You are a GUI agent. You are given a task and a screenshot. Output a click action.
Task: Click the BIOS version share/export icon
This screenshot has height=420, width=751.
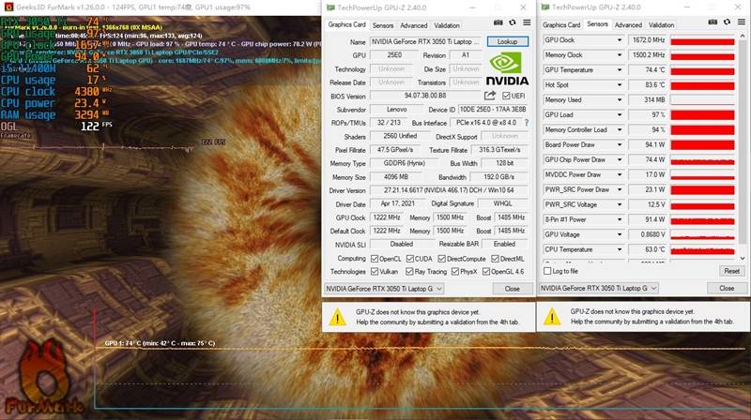[489, 96]
